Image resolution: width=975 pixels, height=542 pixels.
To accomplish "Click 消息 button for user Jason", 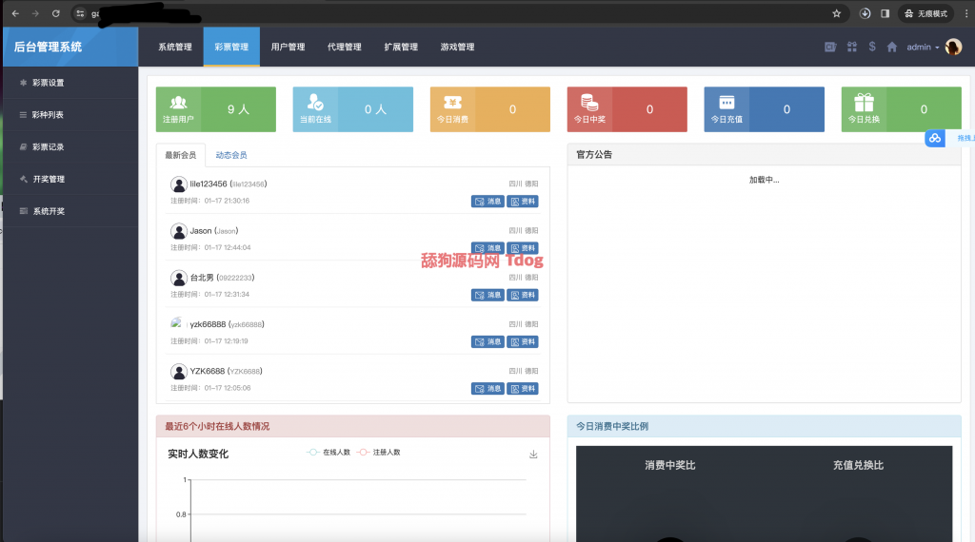I will [487, 248].
